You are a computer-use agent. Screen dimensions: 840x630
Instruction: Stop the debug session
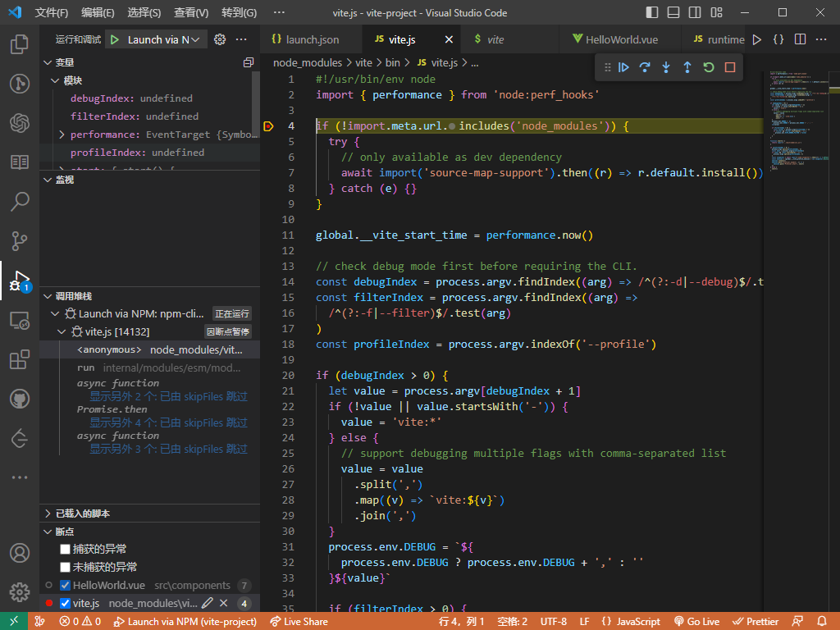click(x=729, y=67)
